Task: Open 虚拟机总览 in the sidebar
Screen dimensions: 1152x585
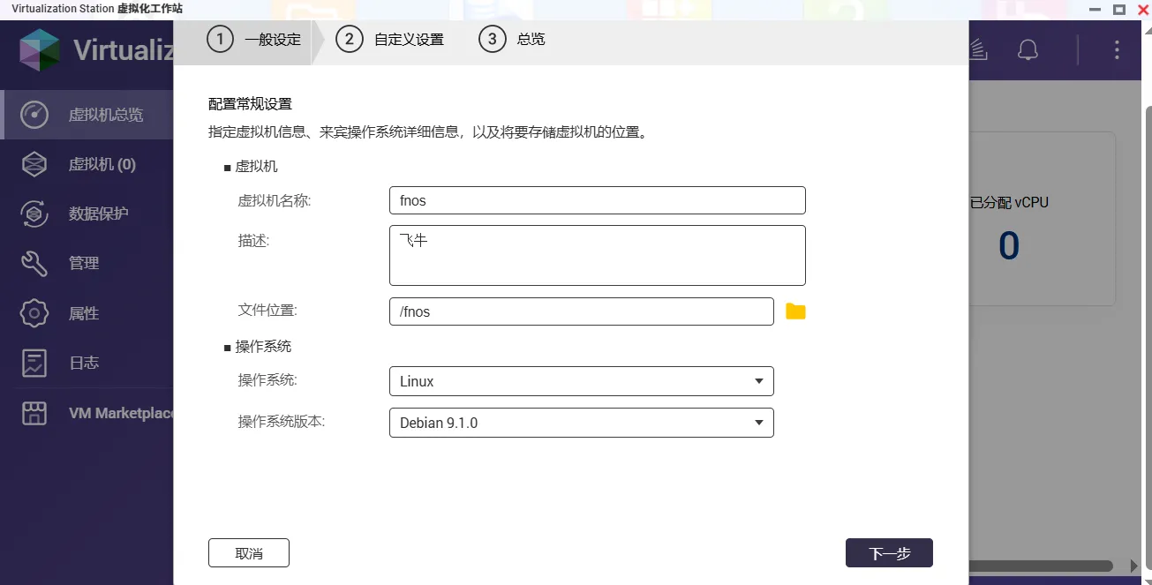Action: 87,115
